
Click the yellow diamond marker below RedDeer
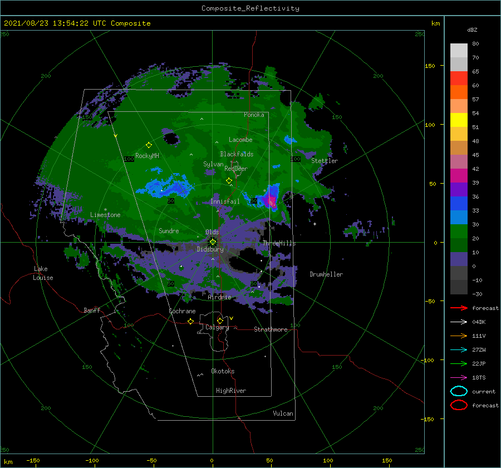(229, 180)
